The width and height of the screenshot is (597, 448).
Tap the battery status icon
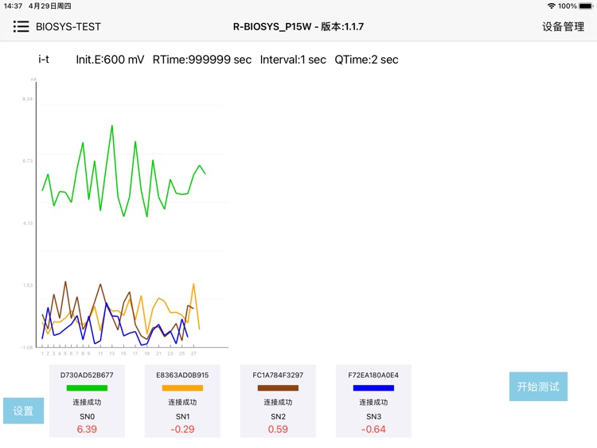pos(586,6)
